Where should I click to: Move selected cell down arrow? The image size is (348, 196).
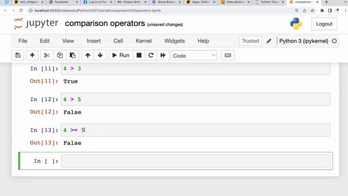click(x=100, y=55)
